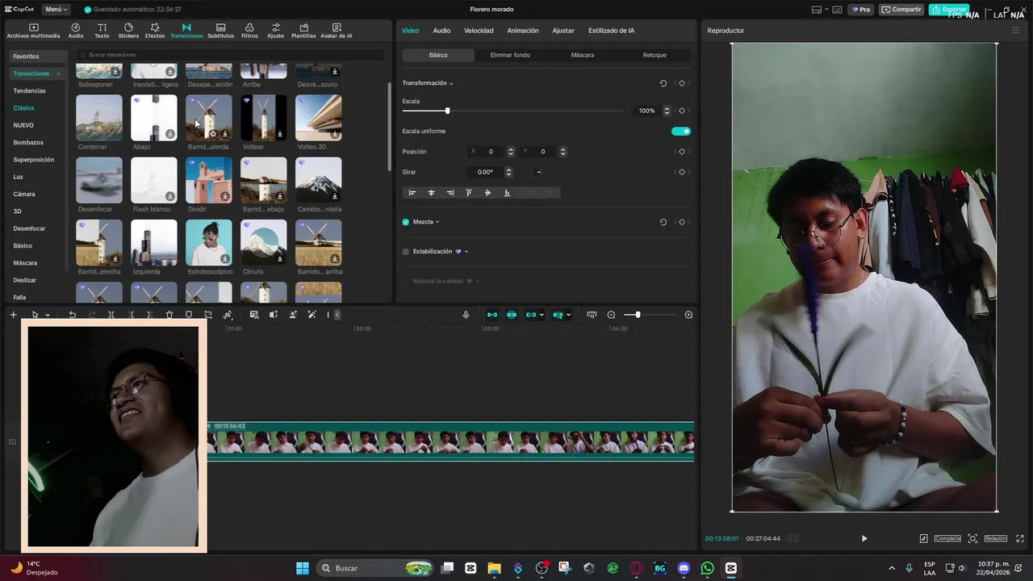Click the delete trash icon in timeline toolbar
Screen dimensions: 1033x581
tap(169, 315)
